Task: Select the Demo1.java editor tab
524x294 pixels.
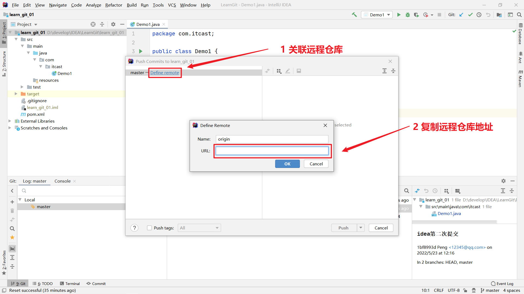Action: point(148,24)
